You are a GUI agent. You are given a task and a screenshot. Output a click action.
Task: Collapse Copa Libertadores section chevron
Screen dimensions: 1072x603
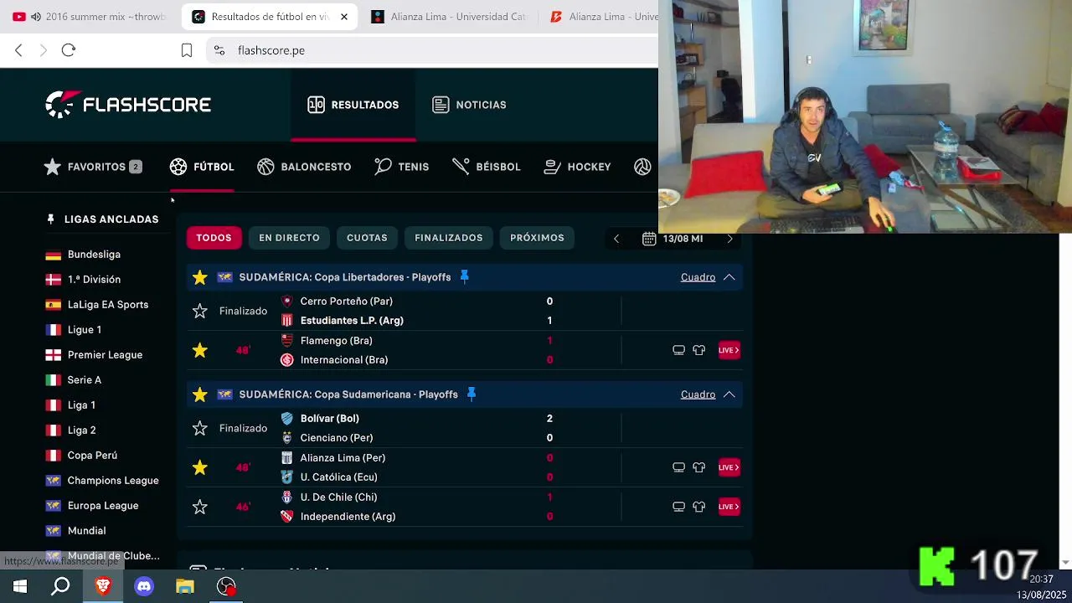tap(729, 277)
